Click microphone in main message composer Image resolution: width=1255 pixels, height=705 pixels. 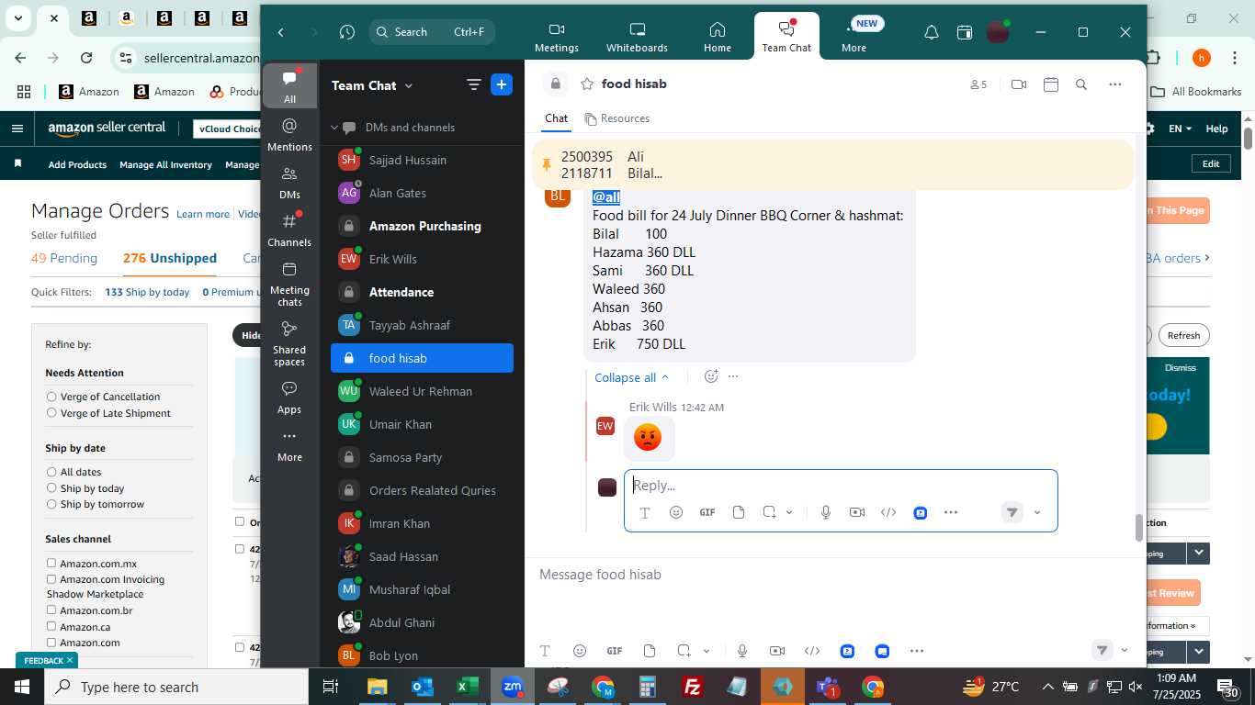(x=742, y=651)
